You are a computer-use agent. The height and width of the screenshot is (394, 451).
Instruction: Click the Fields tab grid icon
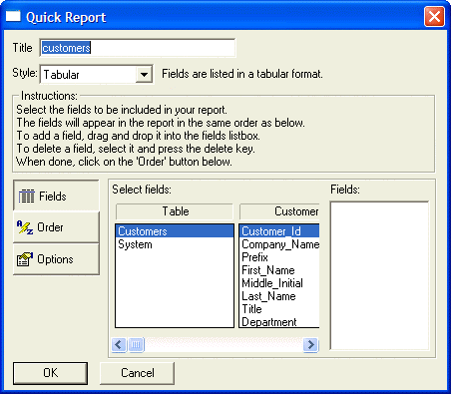[26, 197]
